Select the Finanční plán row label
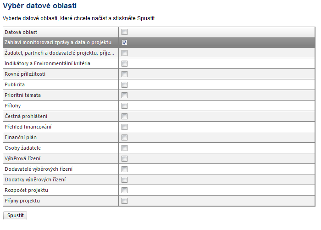Image resolution: width=321 pixels, height=230 pixels. tap(21, 137)
